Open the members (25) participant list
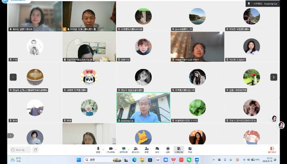Viewport: 287px width, 164px height. [x=136, y=150]
